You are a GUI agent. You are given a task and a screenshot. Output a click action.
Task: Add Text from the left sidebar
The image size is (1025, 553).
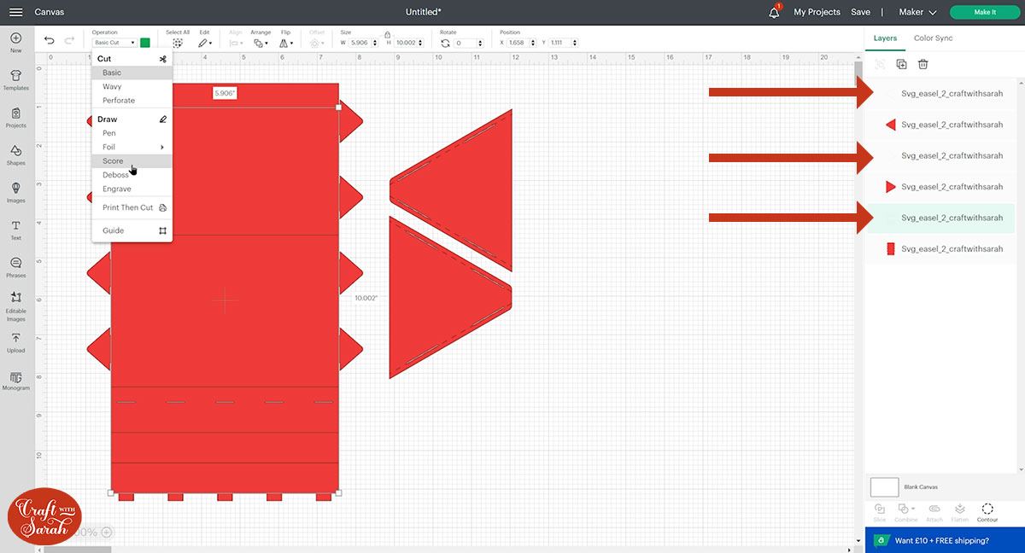(15, 229)
